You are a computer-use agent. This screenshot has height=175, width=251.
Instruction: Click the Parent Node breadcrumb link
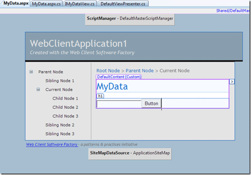tap(139, 70)
